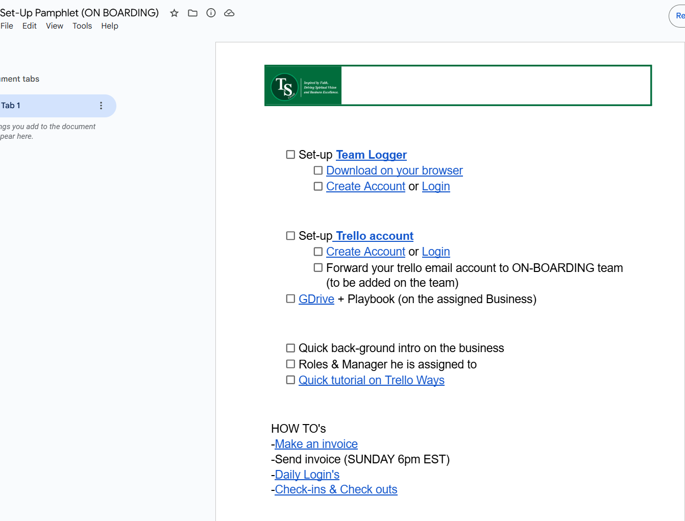Open the Trello account link
Screen dimensions: 685x521
point(374,236)
